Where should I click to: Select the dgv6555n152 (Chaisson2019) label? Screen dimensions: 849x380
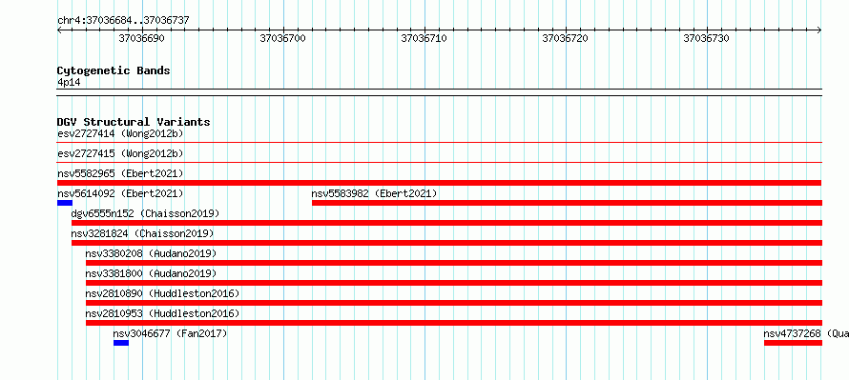[145, 213]
